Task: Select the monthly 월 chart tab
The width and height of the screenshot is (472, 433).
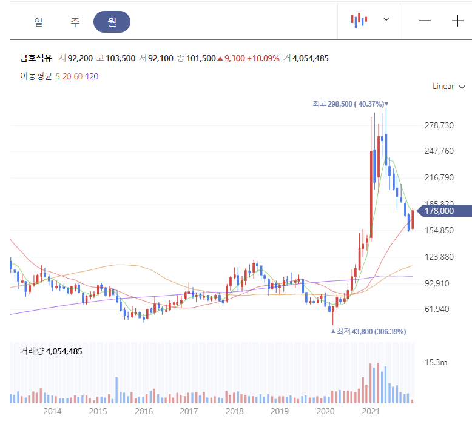Action: 112,22
